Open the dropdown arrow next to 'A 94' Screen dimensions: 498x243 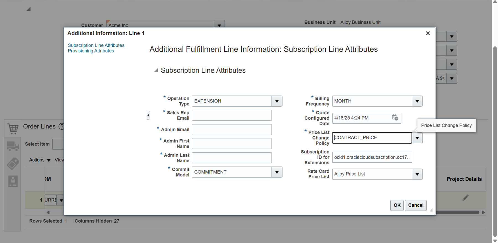(x=452, y=78)
